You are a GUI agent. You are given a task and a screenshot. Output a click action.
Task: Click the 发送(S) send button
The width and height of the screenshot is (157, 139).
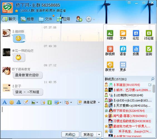[89, 135]
